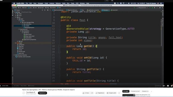Click the Поделиться share button

click(x=100, y=93)
